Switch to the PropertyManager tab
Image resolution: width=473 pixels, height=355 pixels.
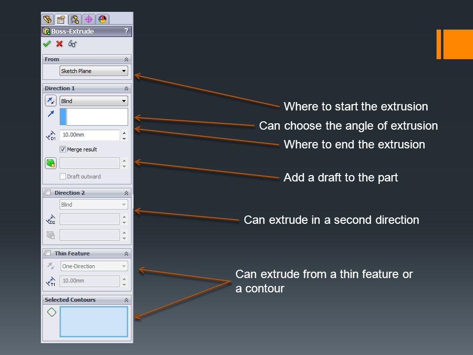tap(61, 19)
